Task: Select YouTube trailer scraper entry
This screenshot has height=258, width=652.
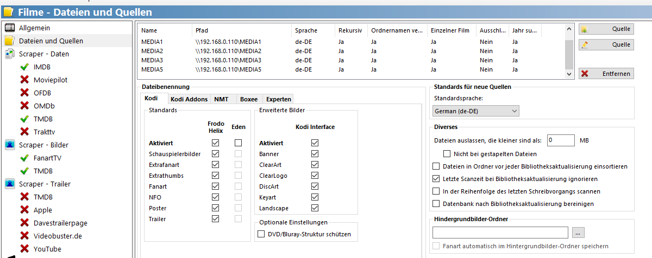Action: click(x=47, y=249)
